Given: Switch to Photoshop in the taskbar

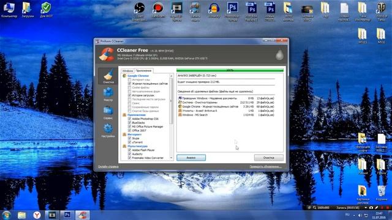Looking at the screenshot, I should tap(67, 215).
